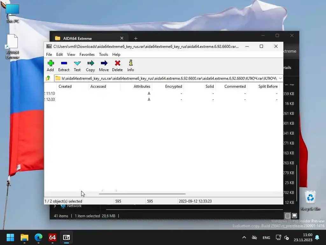Open the Windows Start menu
326x245 pixels.
pyautogui.click(x=10, y=237)
